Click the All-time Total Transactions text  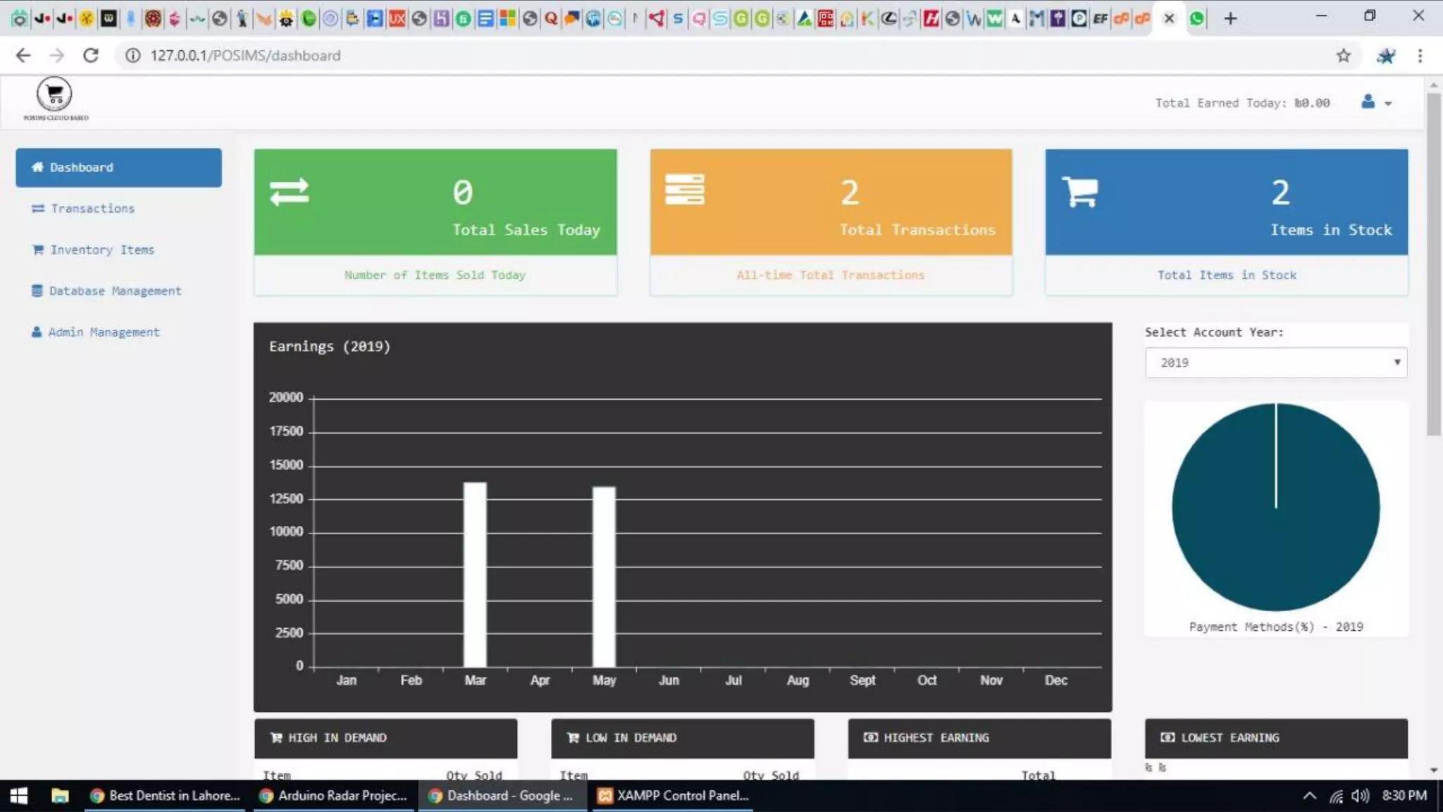[x=831, y=275]
